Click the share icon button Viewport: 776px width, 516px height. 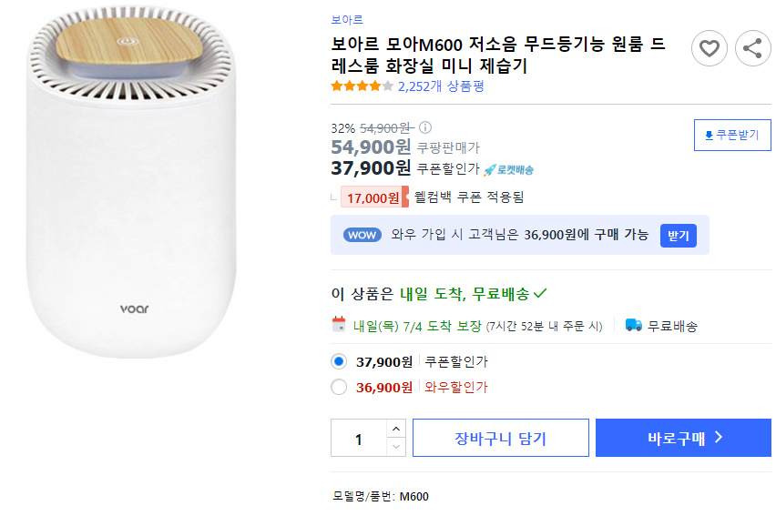[x=753, y=48]
